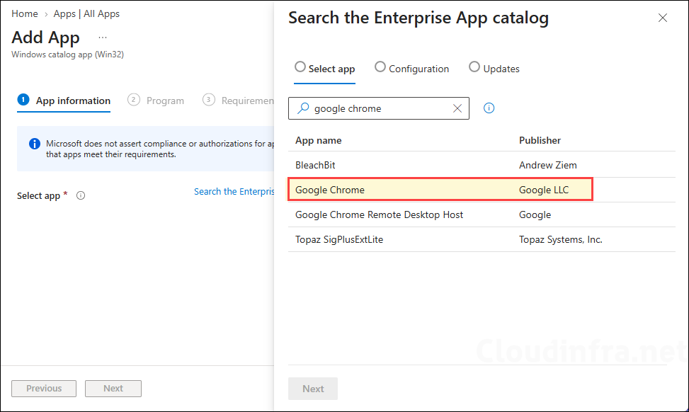Image resolution: width=689 pixels, height=412 pixels.
Task: Open the info icon beside search box
Action: [489, 108]
